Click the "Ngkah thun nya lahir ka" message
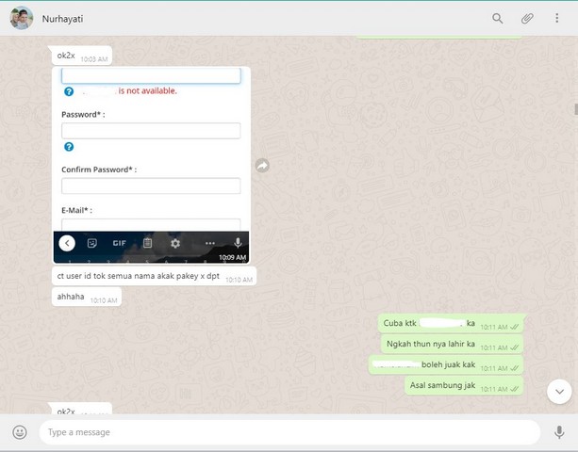This screenshot has width=578, height=452. (430, 344)
